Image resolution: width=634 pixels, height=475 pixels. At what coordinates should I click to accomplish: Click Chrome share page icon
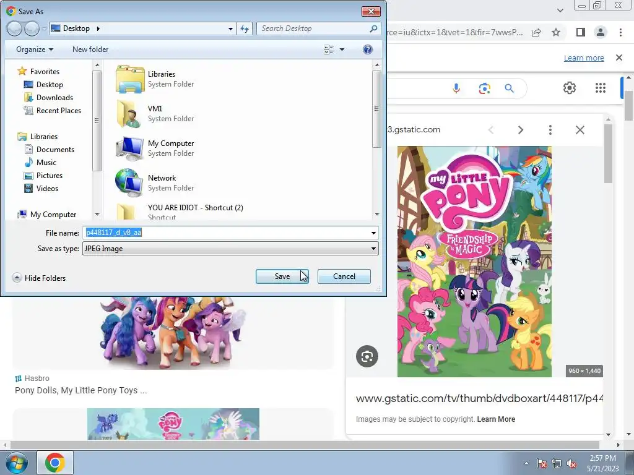pyautogui.click(x=536, y=32)
